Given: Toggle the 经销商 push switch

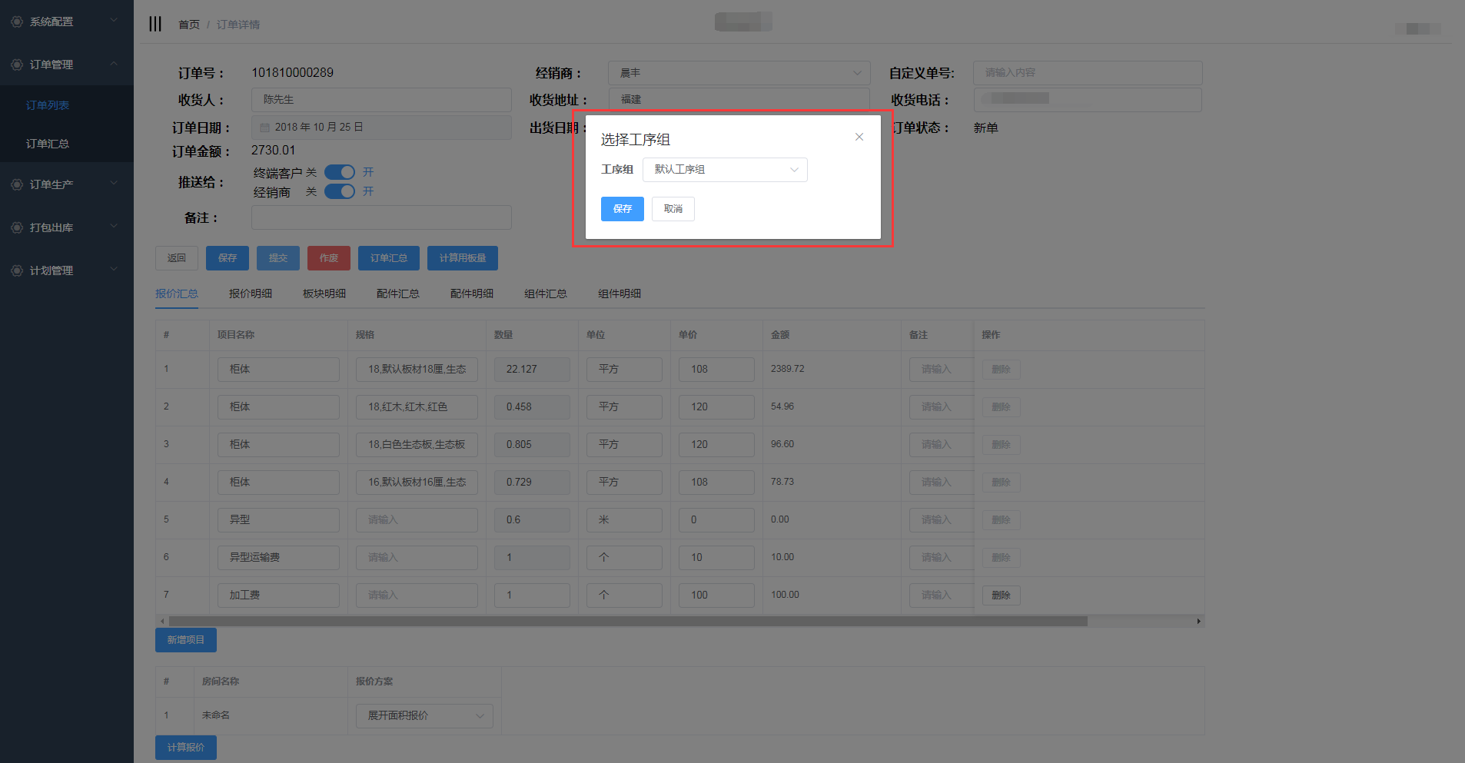Looking at the screenshot, I should (339, 191).
